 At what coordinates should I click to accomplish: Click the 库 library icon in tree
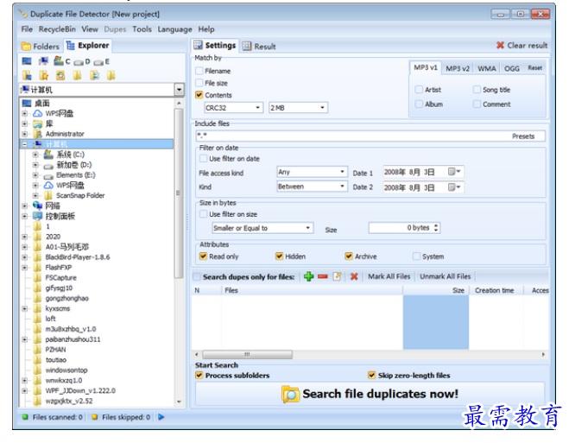tap(38, 123)
